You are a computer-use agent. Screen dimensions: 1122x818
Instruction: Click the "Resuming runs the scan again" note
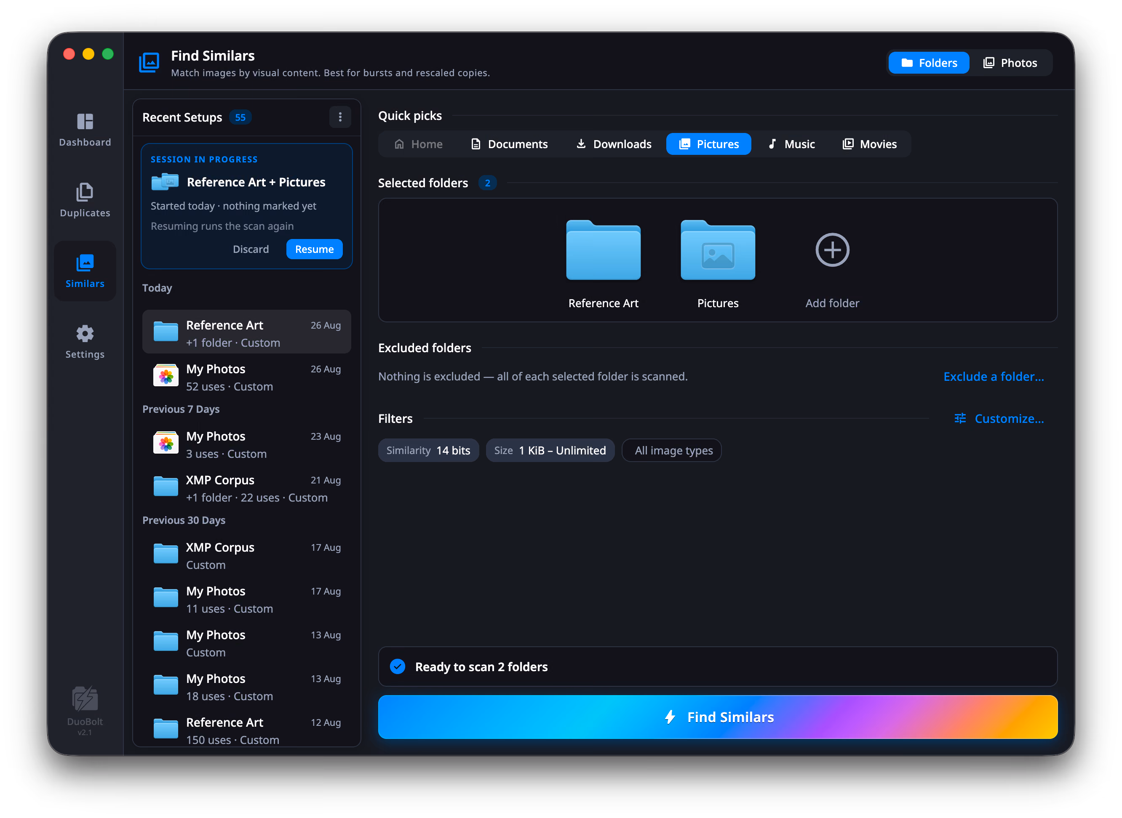[222, 226]
